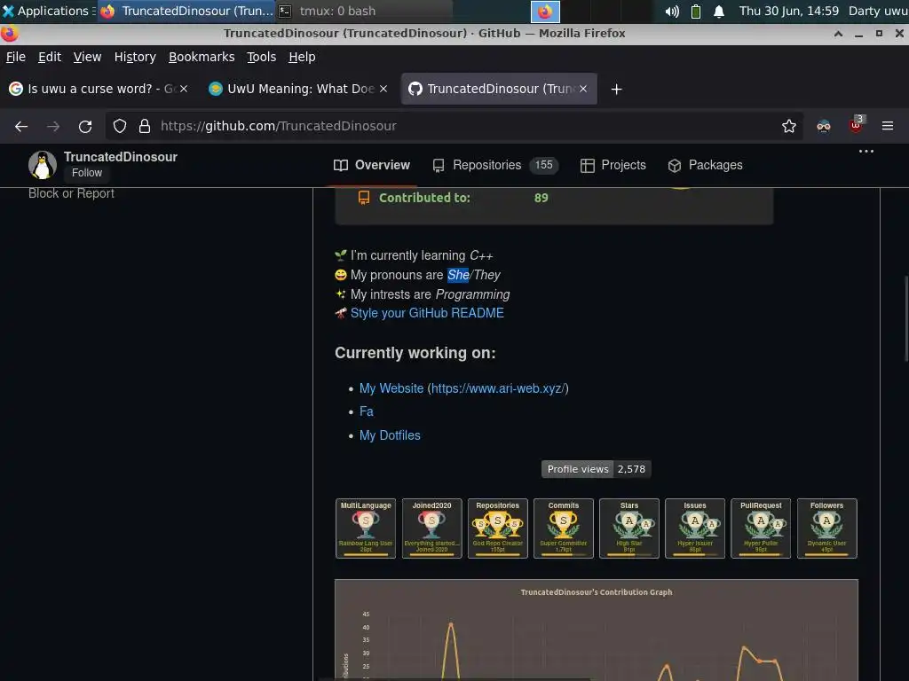Bookmark this page with the star icon
The image size is (909, 681).
(x=788, y=126)
